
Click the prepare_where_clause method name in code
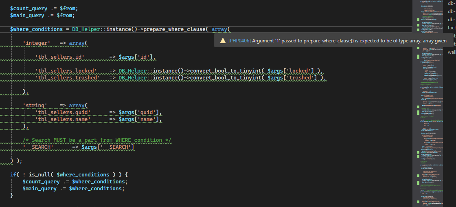pos(174,29)
